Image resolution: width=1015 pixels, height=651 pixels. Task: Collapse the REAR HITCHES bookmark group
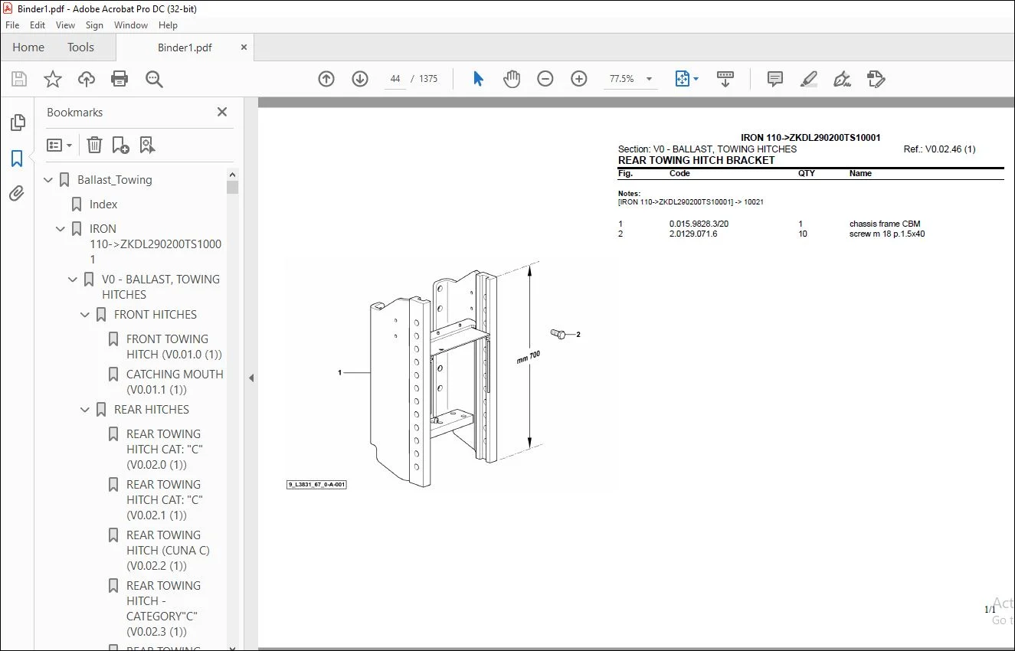86,410
